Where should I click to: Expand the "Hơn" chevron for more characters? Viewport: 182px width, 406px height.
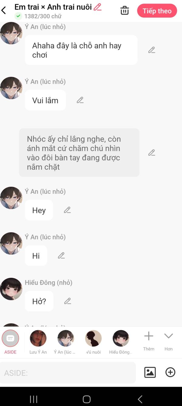coord(169,341)
